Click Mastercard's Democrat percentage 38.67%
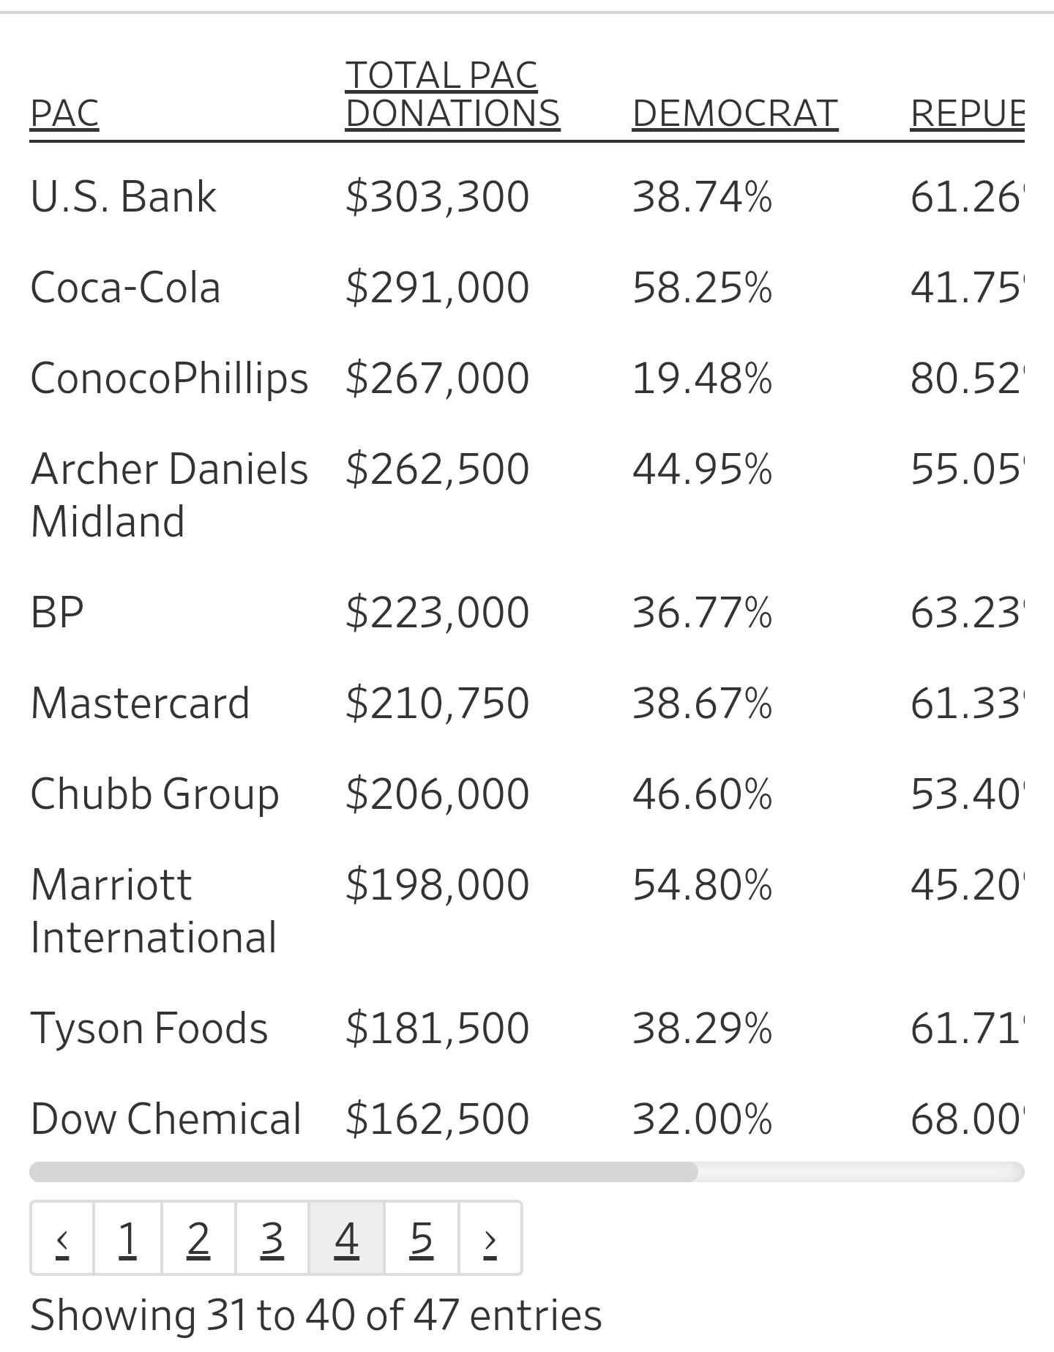This screenshot has height=1352, width=1054. [702, 703]
